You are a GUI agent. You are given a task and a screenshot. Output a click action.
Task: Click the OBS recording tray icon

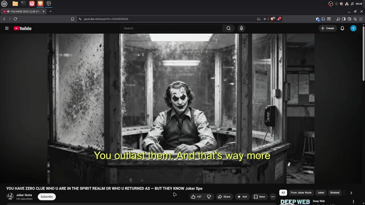click(330, 4)
